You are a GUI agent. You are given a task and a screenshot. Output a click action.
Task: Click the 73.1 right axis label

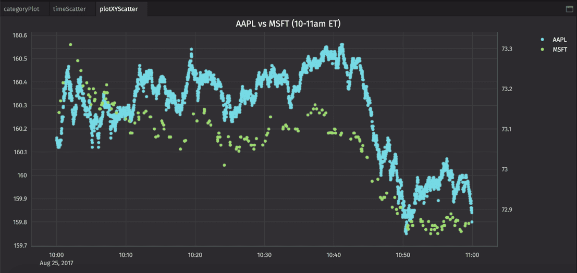point(507,129)
